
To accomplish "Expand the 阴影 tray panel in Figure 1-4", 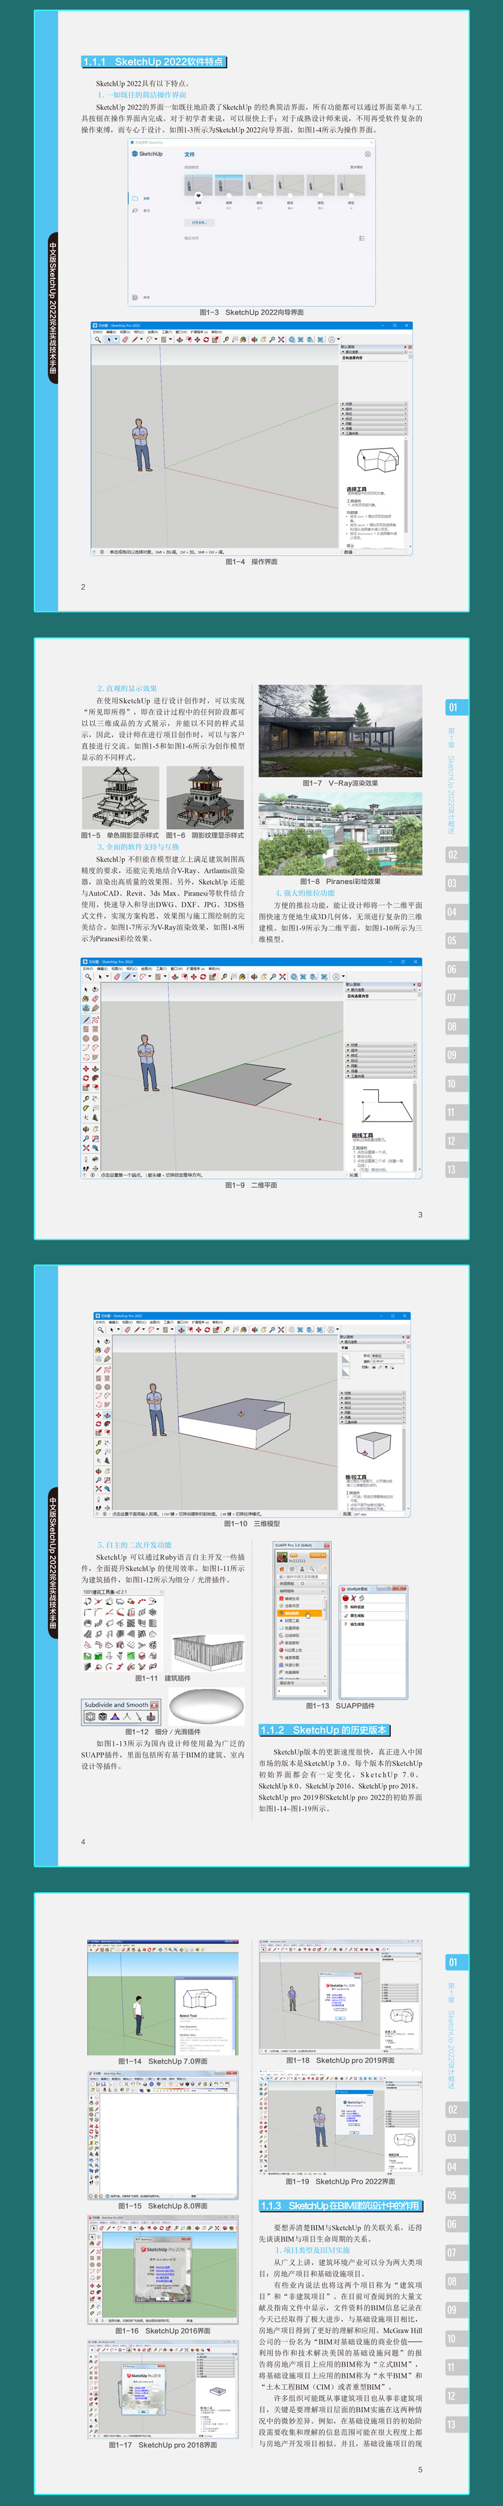I will (374, 424).
